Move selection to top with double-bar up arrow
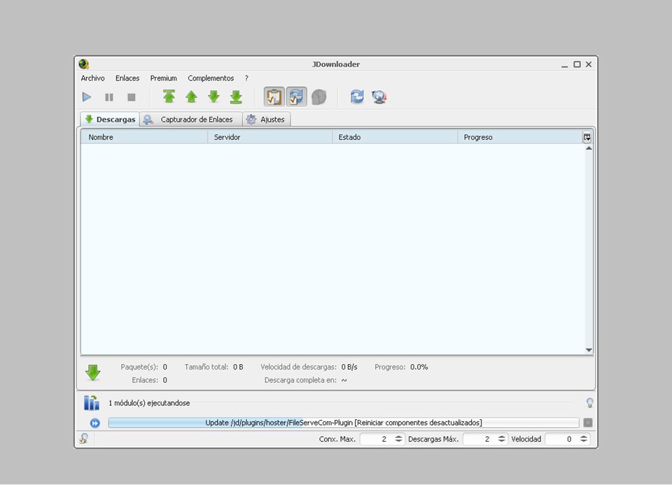This screenshot has height=504, width=672. point(169,97)
